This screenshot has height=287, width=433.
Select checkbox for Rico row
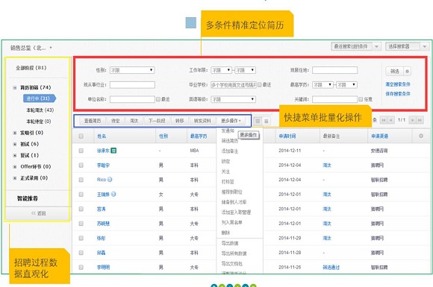tap(81, 180)
